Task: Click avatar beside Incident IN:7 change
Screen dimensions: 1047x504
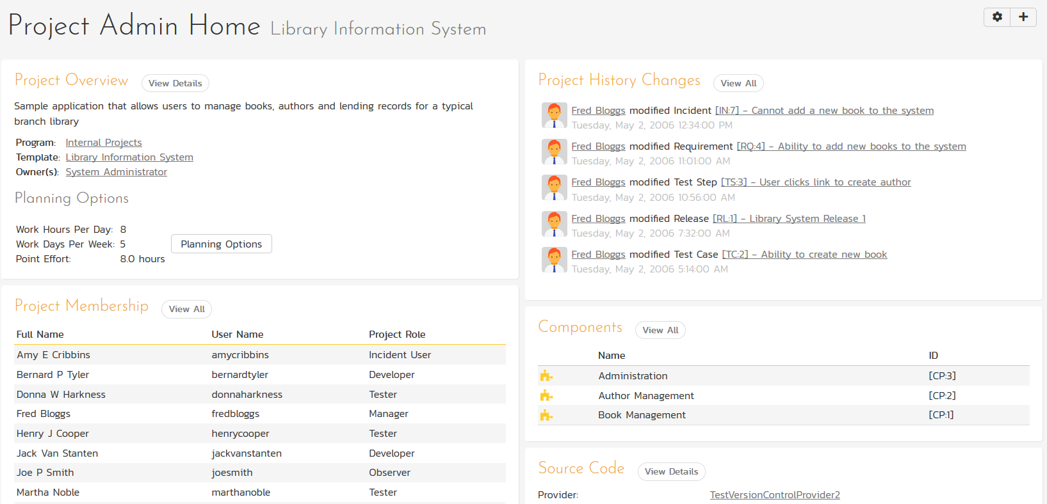Action: click(x=554, y=116)
